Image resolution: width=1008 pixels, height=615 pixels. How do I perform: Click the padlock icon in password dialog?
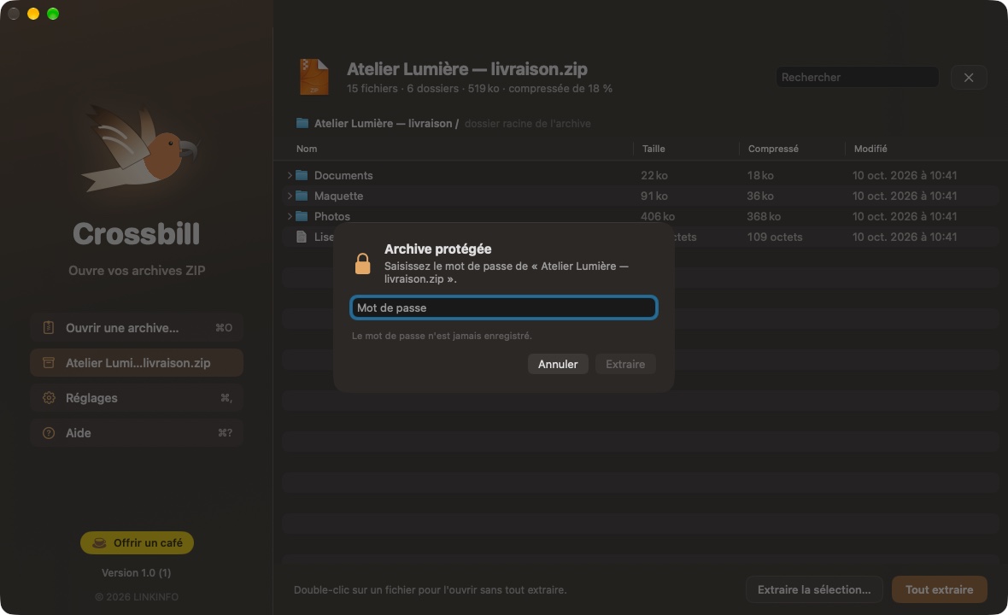click(362, 263)
